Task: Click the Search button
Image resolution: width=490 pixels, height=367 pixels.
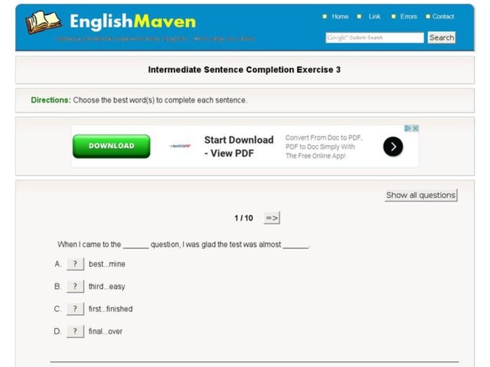Action: click(x=440, y=37)
